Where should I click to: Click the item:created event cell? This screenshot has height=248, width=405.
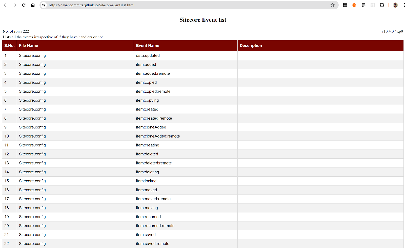(186, 109)
